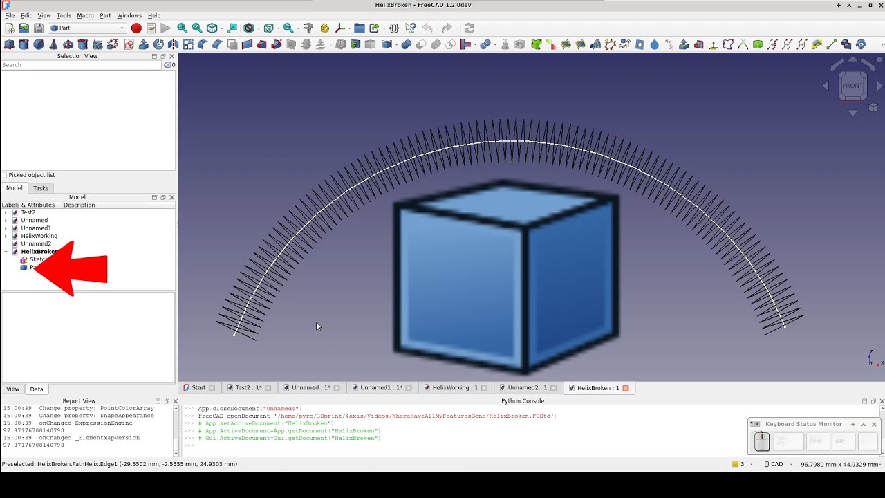Viewport: 885px width, 498px height.
Task: Click the Selection View search field
Action: 82,65
